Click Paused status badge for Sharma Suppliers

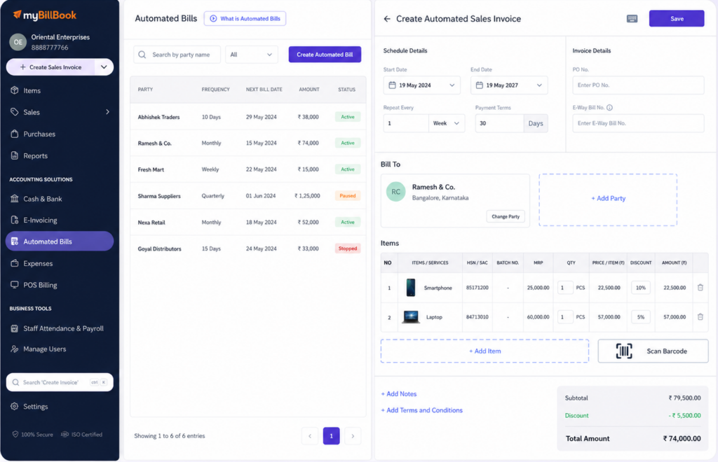click(x=348, y=195)
